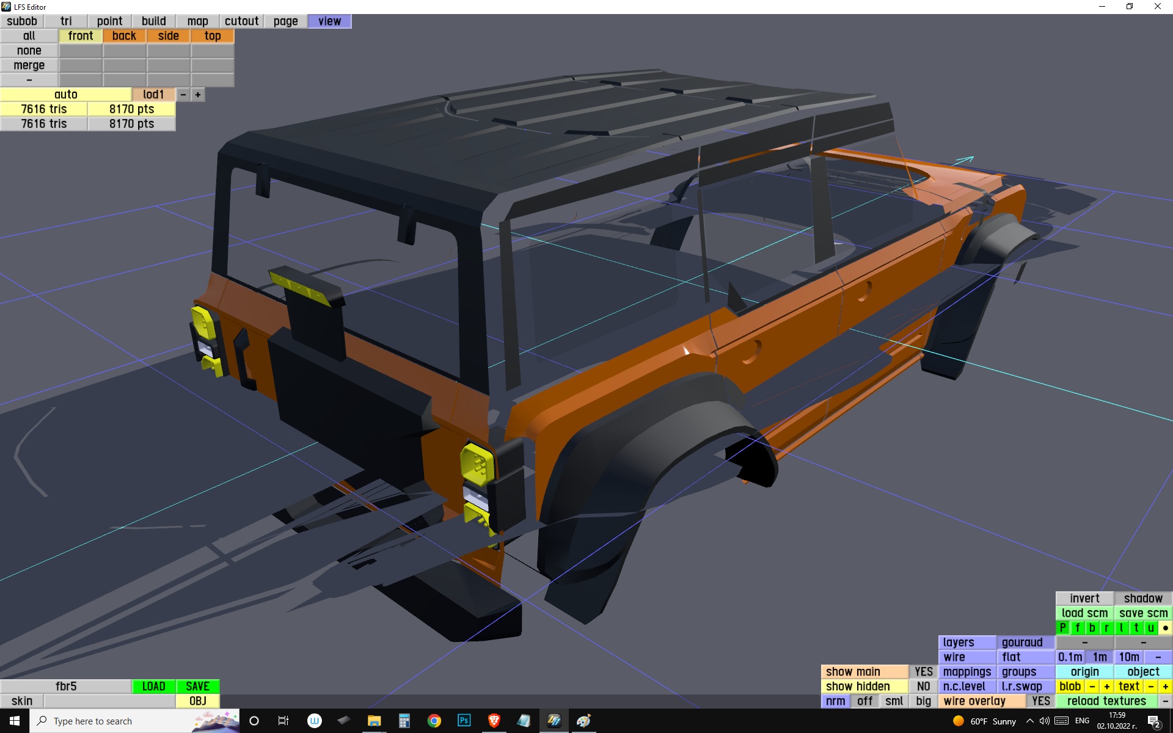
Task: Click the 'f' front view button
Action: pos(1077,627)
